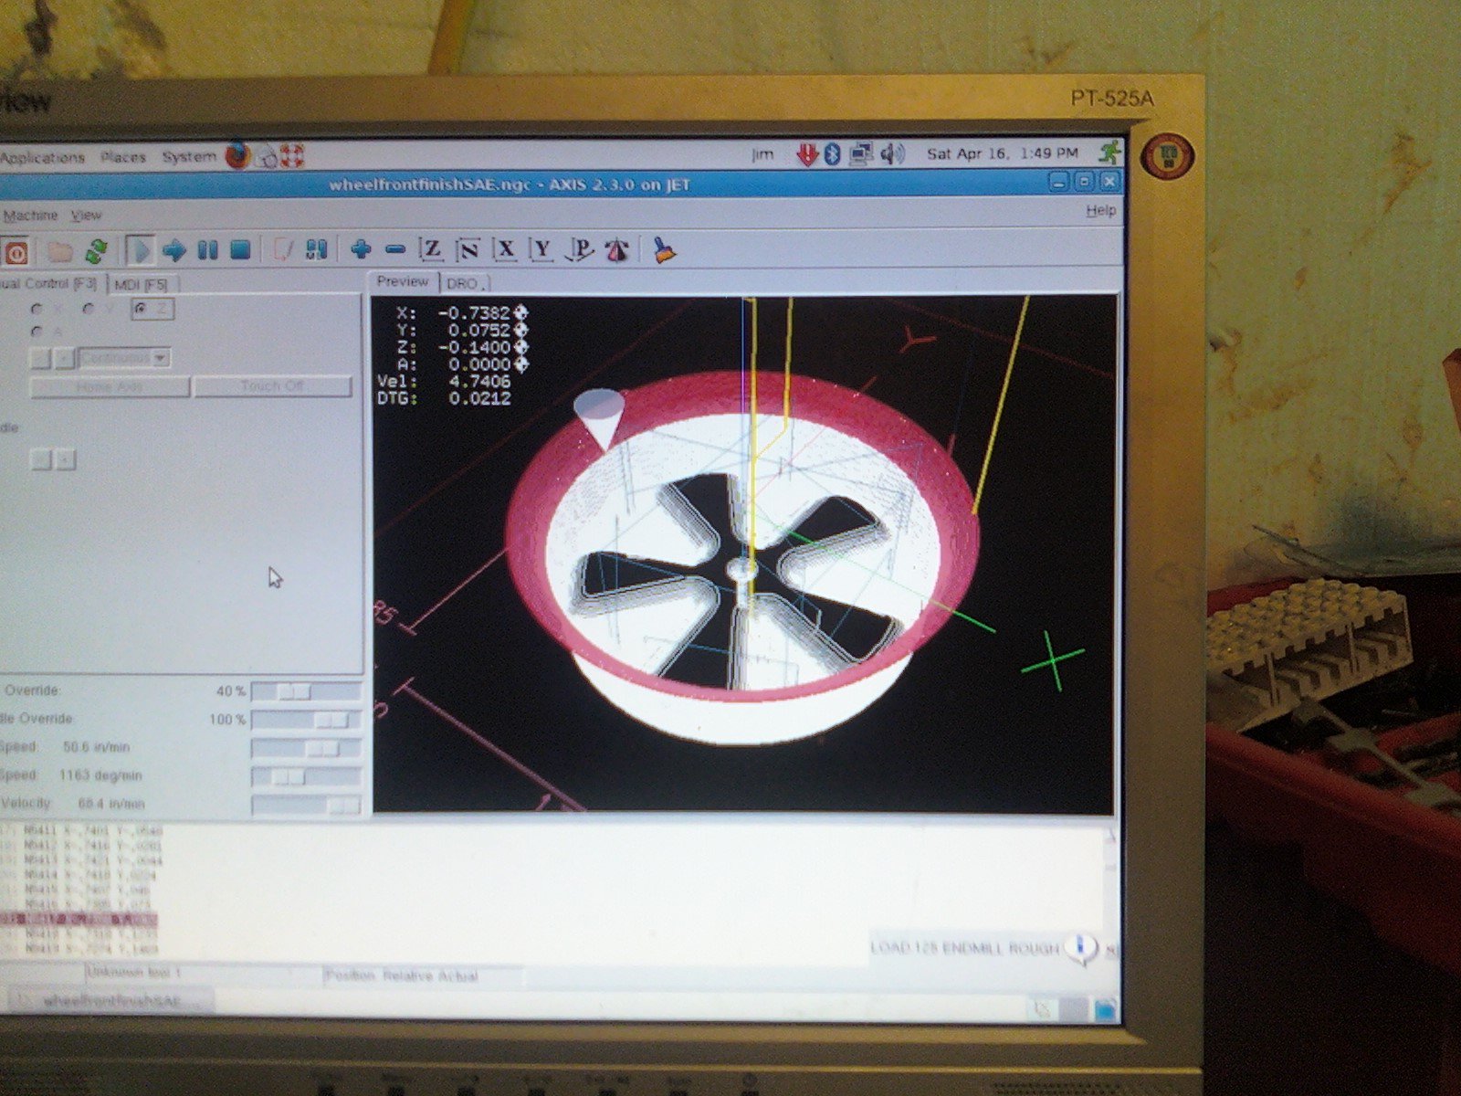Pause the running program
The height and width of the screenshot is (1096, 1461).
pyautogui.click(x=208, y=250)
